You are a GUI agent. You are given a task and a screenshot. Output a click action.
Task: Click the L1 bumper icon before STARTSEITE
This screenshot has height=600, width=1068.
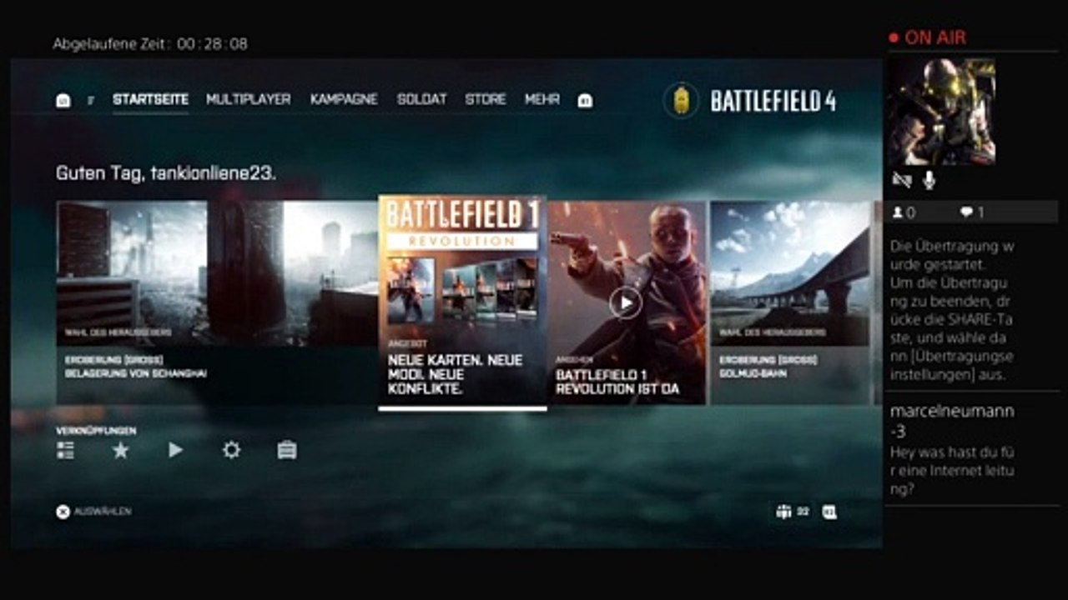63,100
